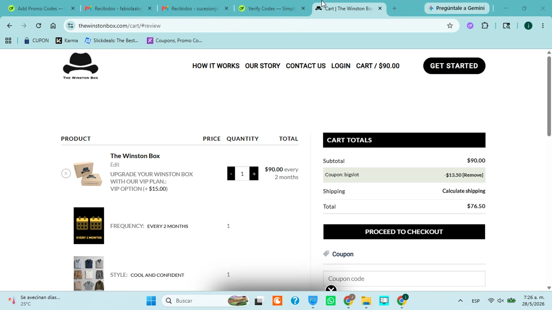Click the coupon tag icon
Screen dimensions: 552x310
326,254
